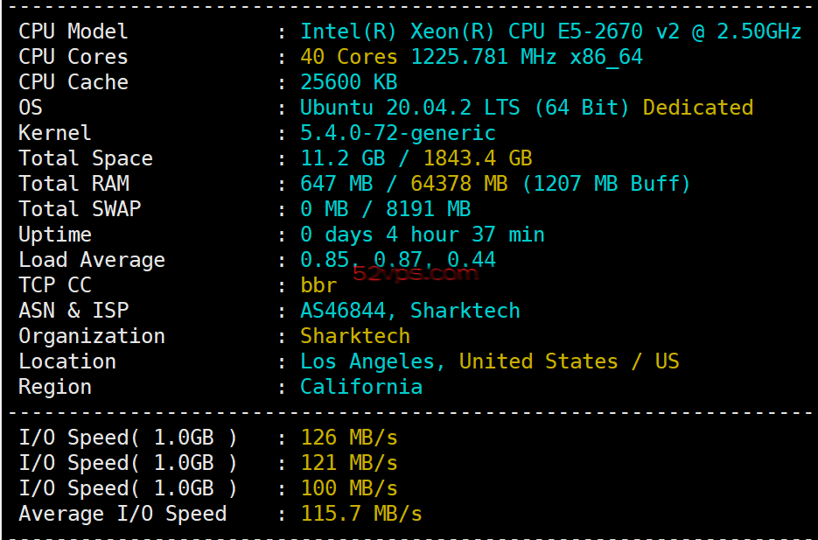Click the 'Total RAM' label
The image size is (818, 540).
pyautogui.click(x=73, y=184)
